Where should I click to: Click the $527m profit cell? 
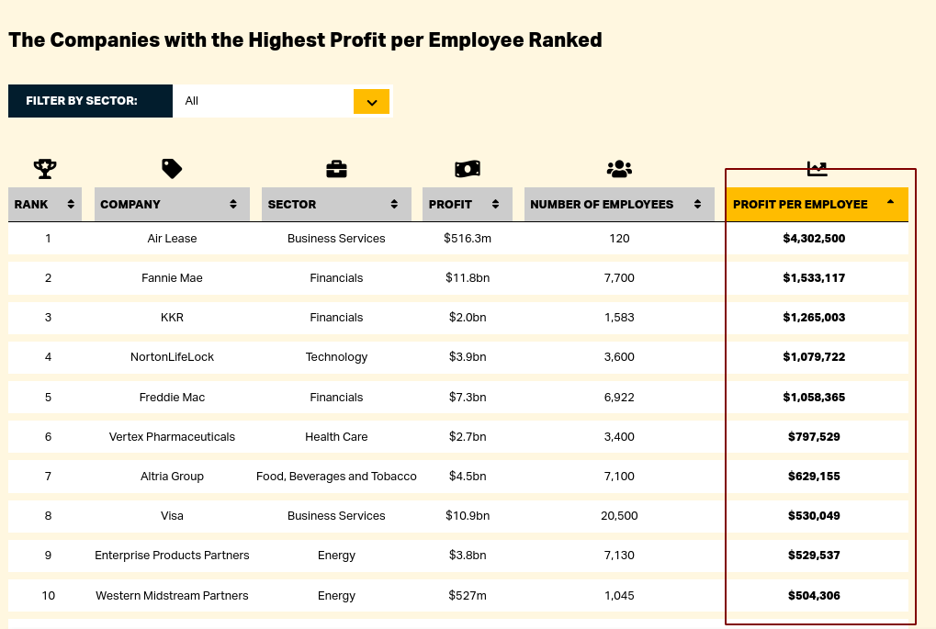click(468, 595)
